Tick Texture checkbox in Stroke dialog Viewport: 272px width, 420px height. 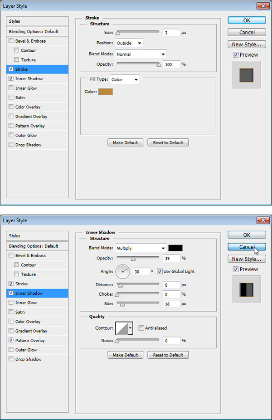17,59
